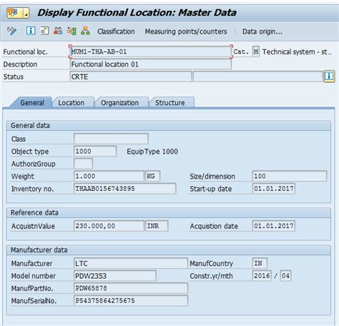
Task: Click the Inventory no. field THAAB0156743895
Action: coord(125,189)
